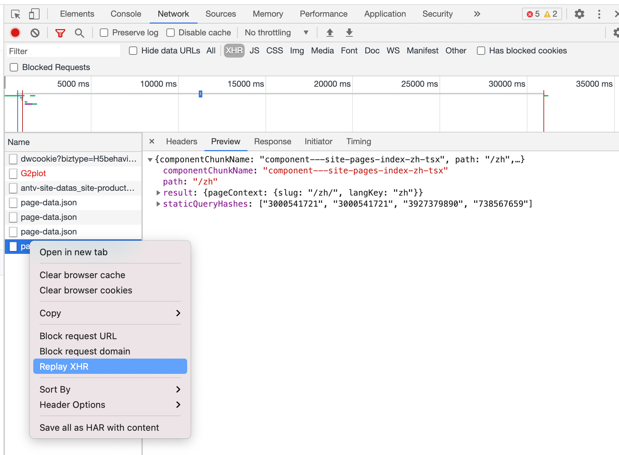The image size is (619, 455).
Task: Open the Application panel
Action: 385,14
